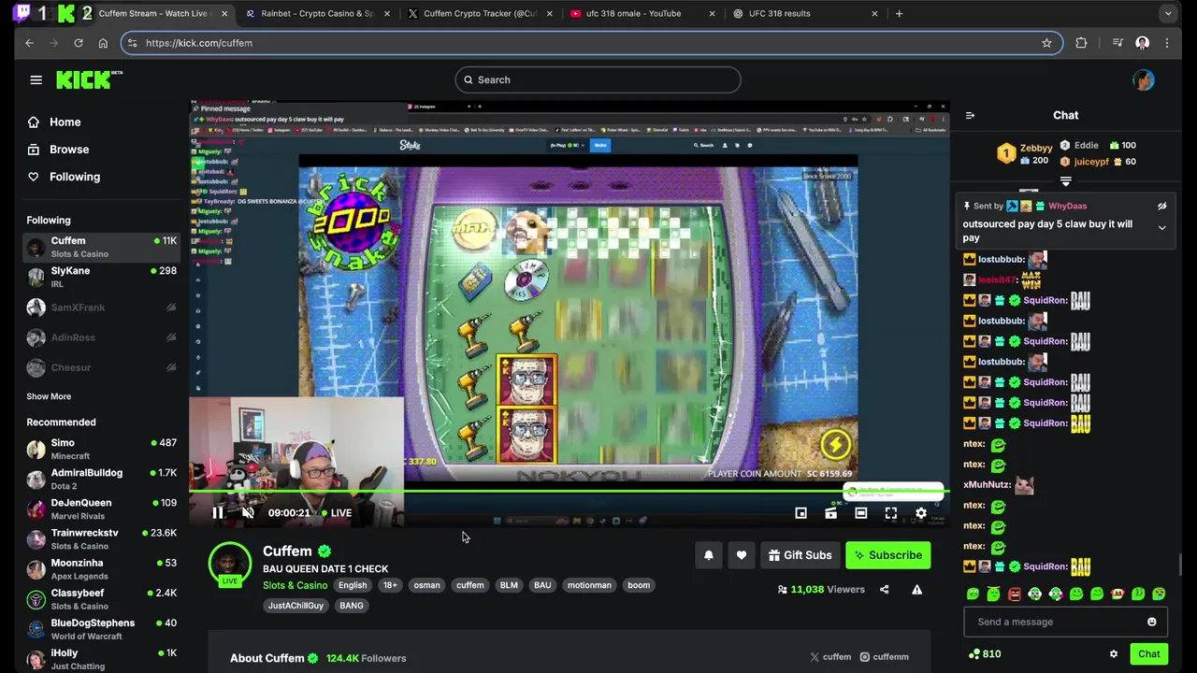Open cuffemm Instagram link
This screenshot has height=673, width=1197.
(x=884, y=657)
